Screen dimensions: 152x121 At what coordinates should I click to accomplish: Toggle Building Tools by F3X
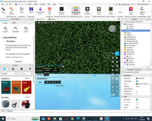[76, 11]
